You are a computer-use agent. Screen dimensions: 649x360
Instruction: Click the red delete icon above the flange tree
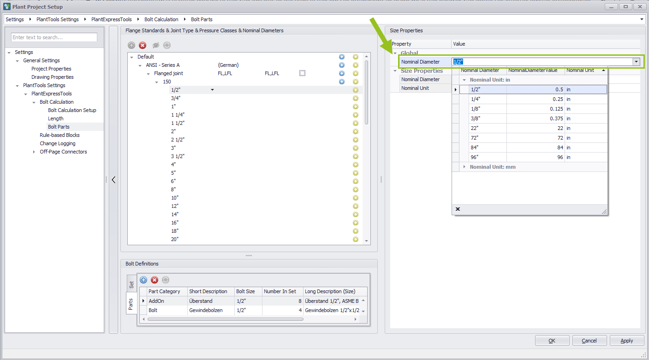(x=143, y=45)
